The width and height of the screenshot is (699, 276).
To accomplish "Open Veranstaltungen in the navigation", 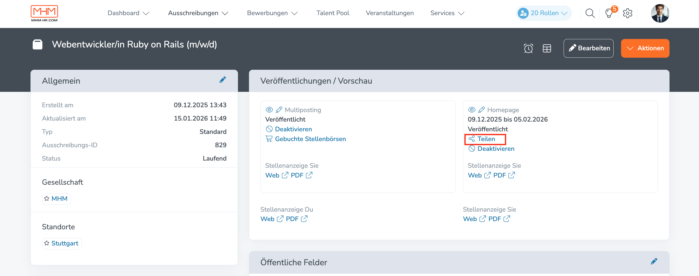I will coord(390,13).
